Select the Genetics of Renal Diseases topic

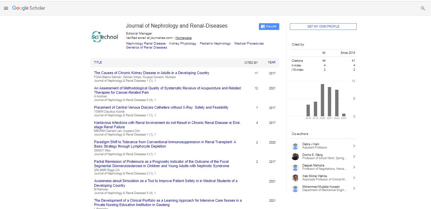click(x=146, y=48)
